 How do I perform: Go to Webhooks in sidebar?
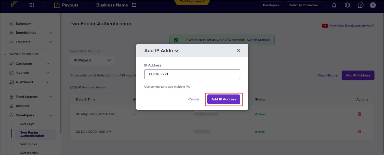pyautogui.click(x=29, y=144)
